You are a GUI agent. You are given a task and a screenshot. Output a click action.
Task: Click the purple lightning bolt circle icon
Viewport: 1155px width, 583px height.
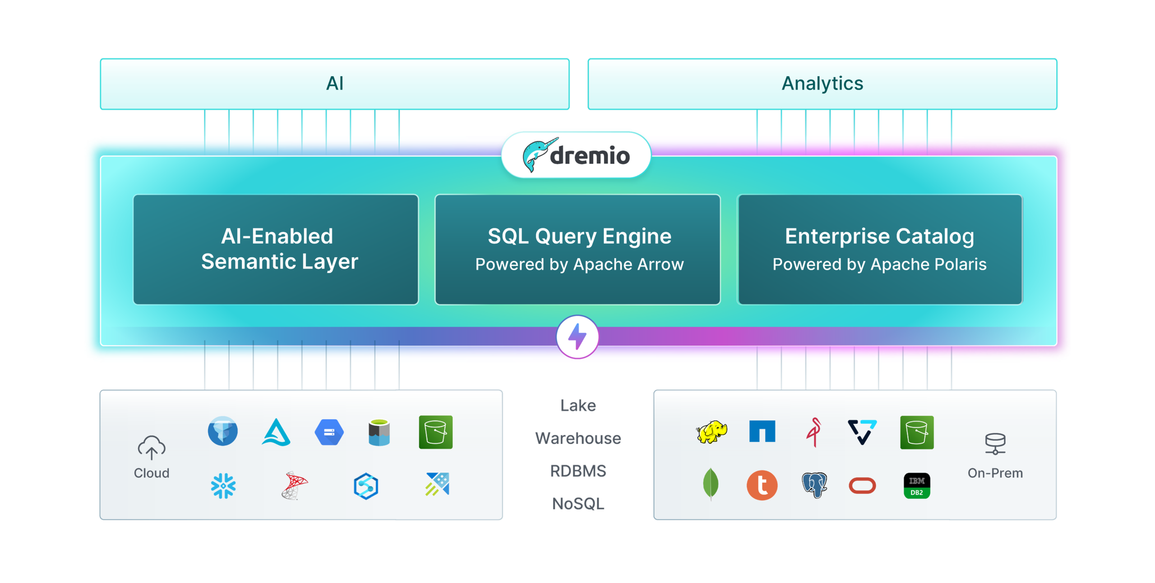(x=577, y=337)
